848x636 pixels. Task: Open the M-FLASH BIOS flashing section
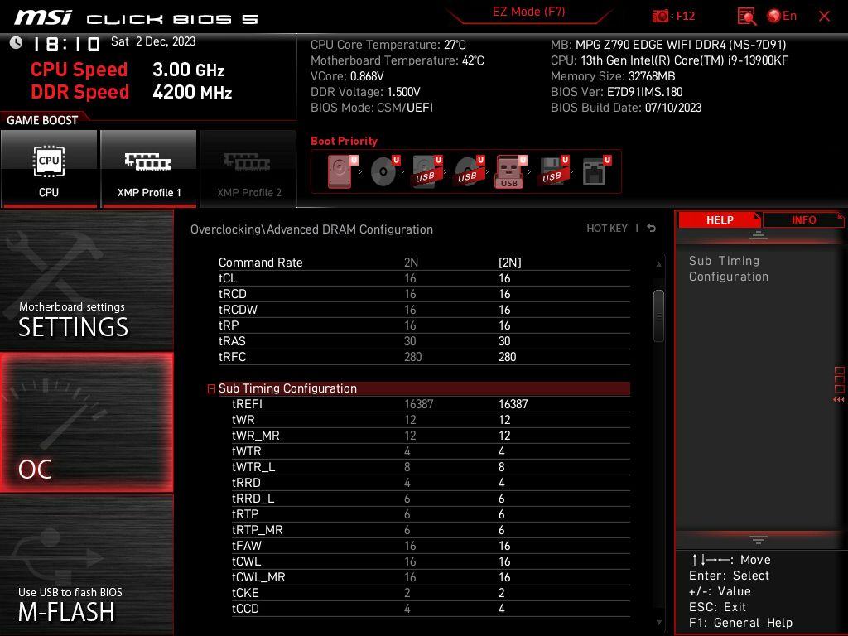pyautogui.click(x=86, y=565)
